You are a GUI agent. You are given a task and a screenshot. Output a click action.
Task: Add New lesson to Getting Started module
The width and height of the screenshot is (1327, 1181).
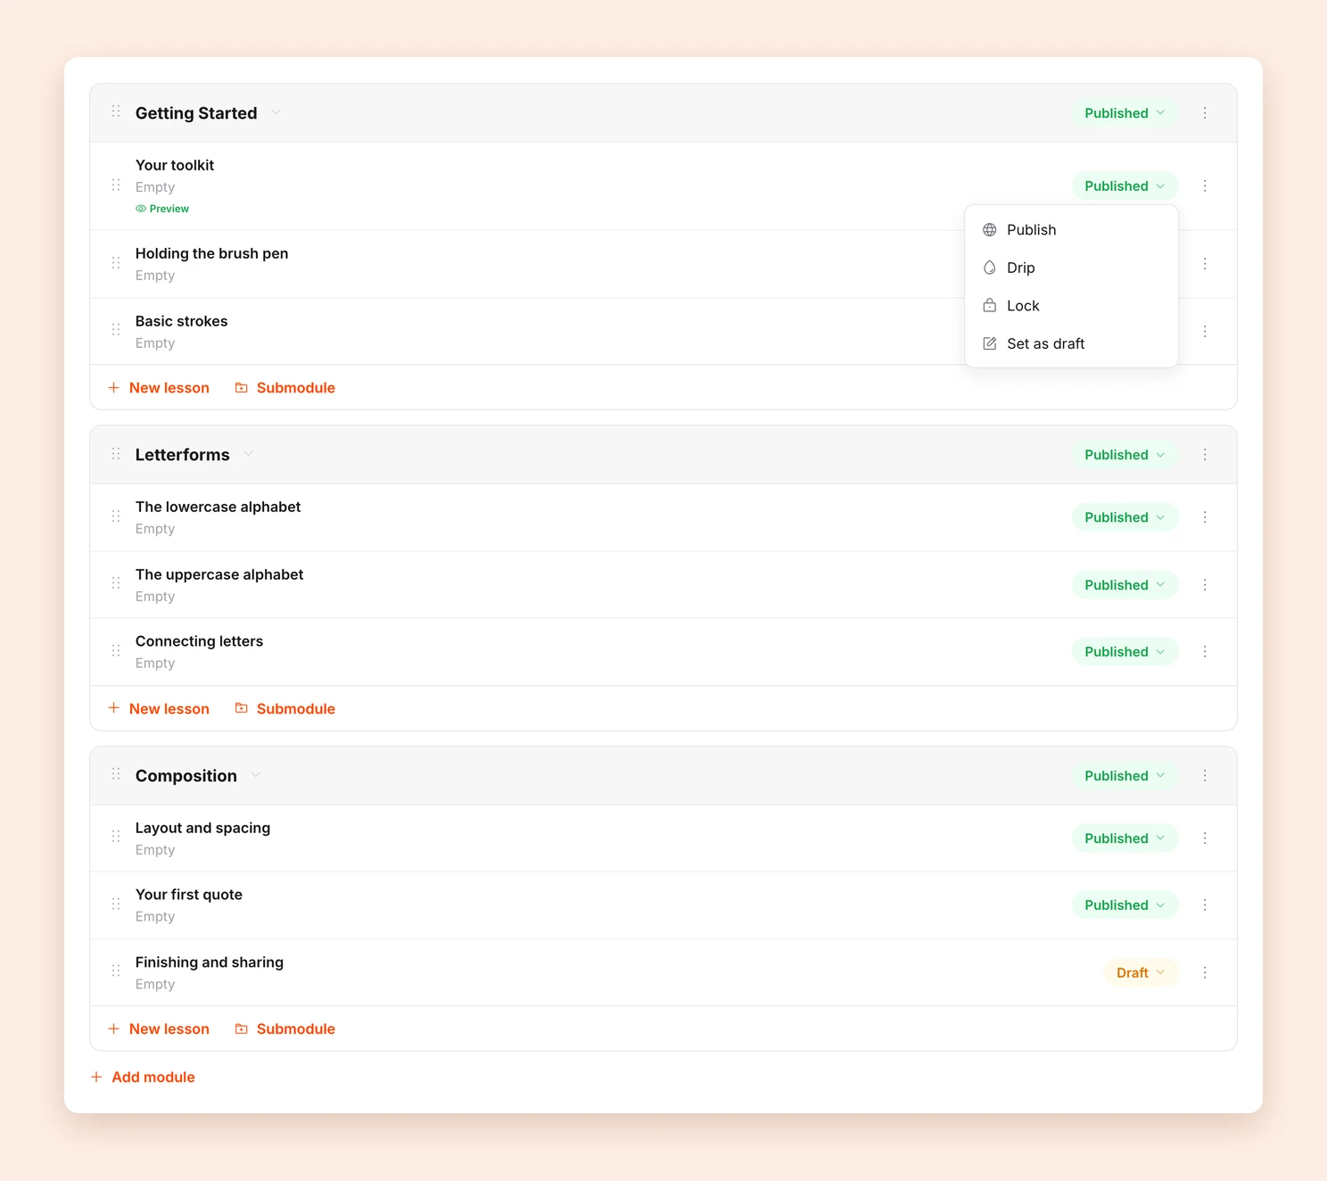tap(159, 388)
